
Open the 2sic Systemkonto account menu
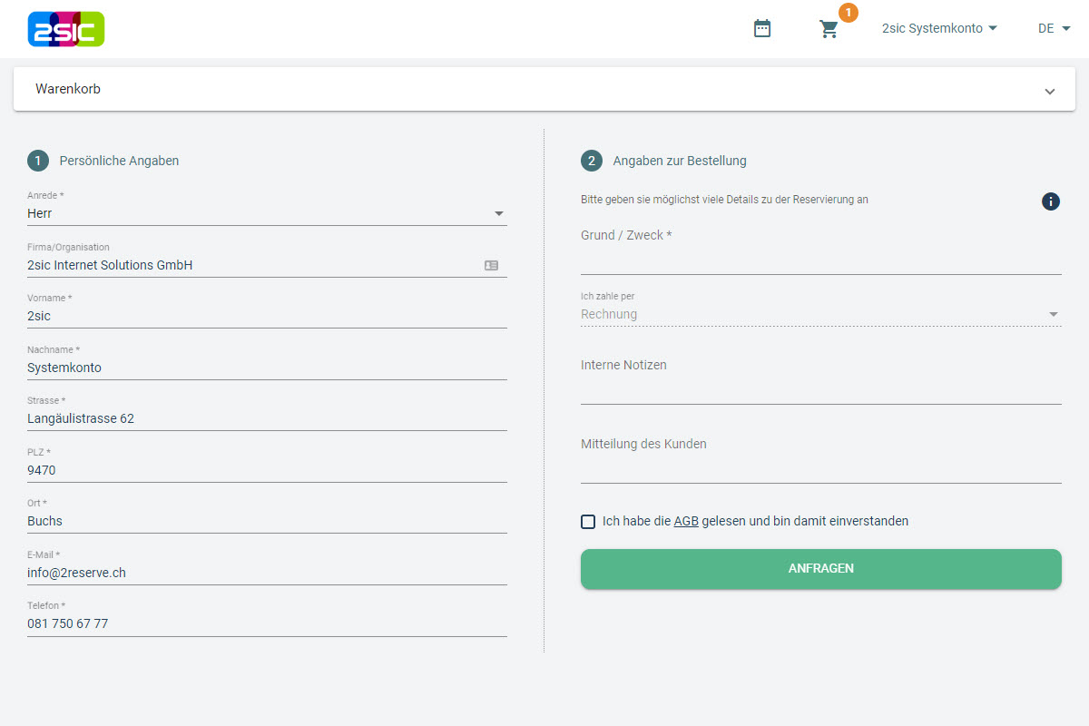(x=939, y=29)
